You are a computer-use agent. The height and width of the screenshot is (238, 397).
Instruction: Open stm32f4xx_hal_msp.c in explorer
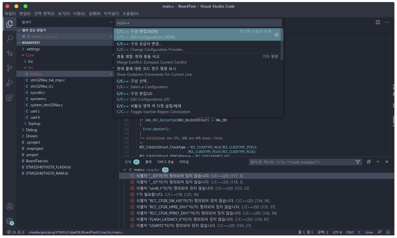tap(47, 80)
